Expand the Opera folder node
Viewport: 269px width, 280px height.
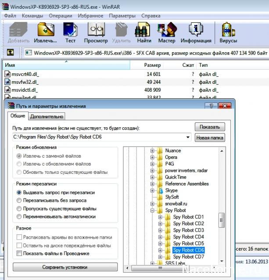[x=152, y=157]
